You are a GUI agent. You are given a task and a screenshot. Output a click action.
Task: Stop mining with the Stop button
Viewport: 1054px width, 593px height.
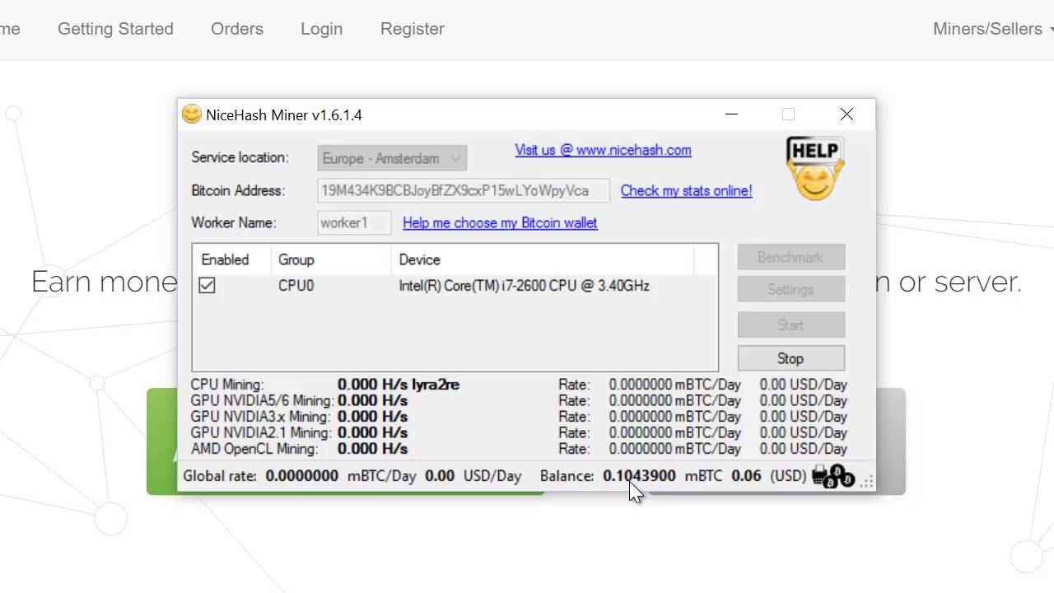click(790, 358)
